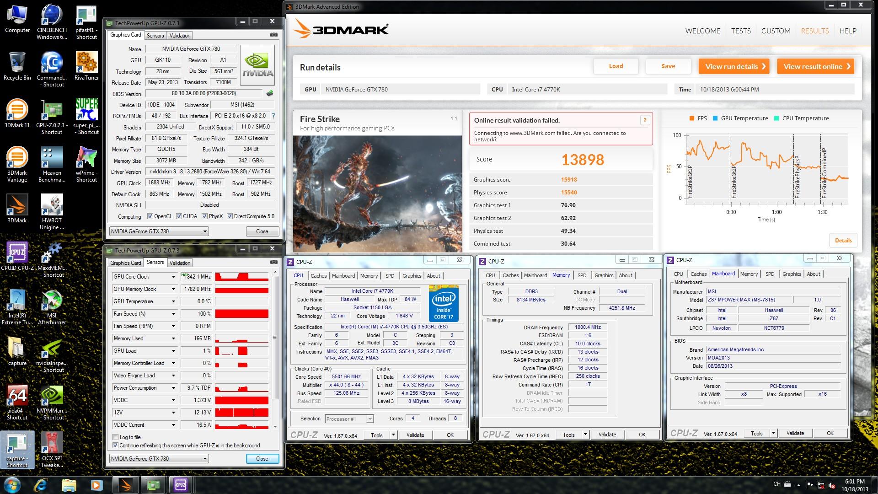
Task: Click the Fire Strike preview image
Action: [377, 193]
